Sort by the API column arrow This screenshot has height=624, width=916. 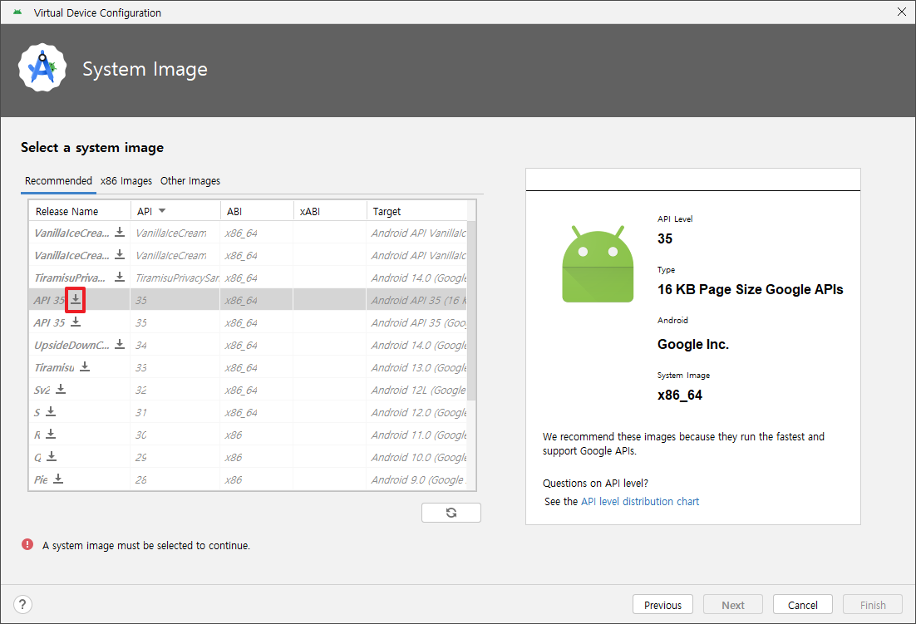(162, 211)
